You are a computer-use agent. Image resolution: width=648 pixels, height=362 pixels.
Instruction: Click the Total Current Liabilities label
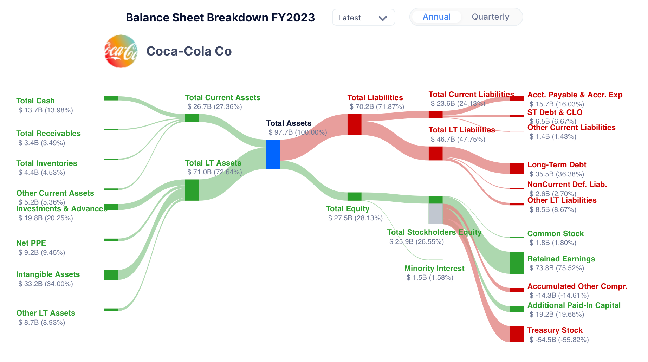tap(472, 95)
